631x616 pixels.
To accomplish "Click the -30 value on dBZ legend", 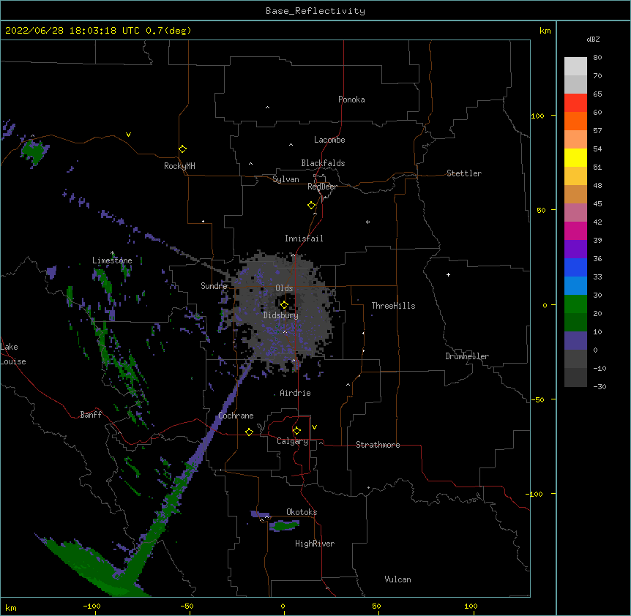I will click(600, 386).
